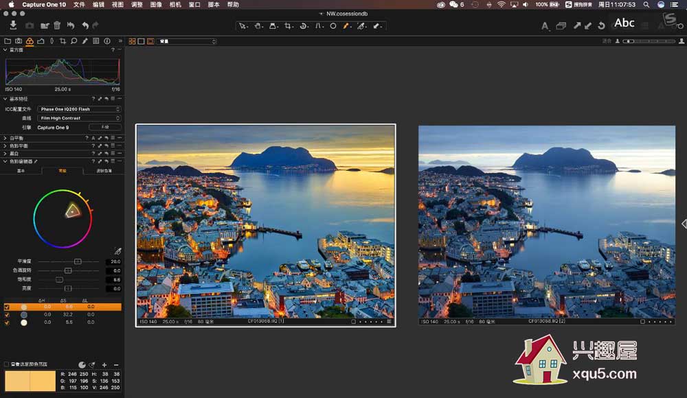
Task: Select the Spot removal circle tool
Action: point(333,26)
